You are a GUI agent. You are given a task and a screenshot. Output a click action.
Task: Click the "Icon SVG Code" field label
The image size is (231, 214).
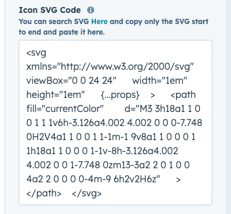50,10
